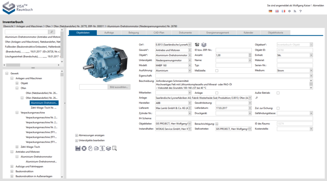Toggle the Meßstelle checkbox

tap(217, 71)
